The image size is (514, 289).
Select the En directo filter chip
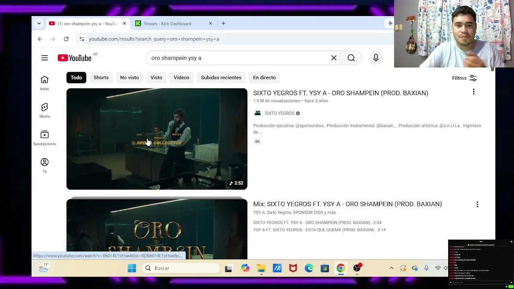coord(264,77)
